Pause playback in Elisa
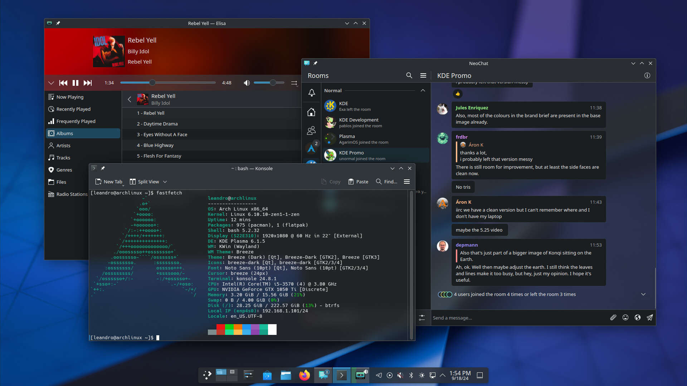The image size is (687, 386). (x=75, y=83)
